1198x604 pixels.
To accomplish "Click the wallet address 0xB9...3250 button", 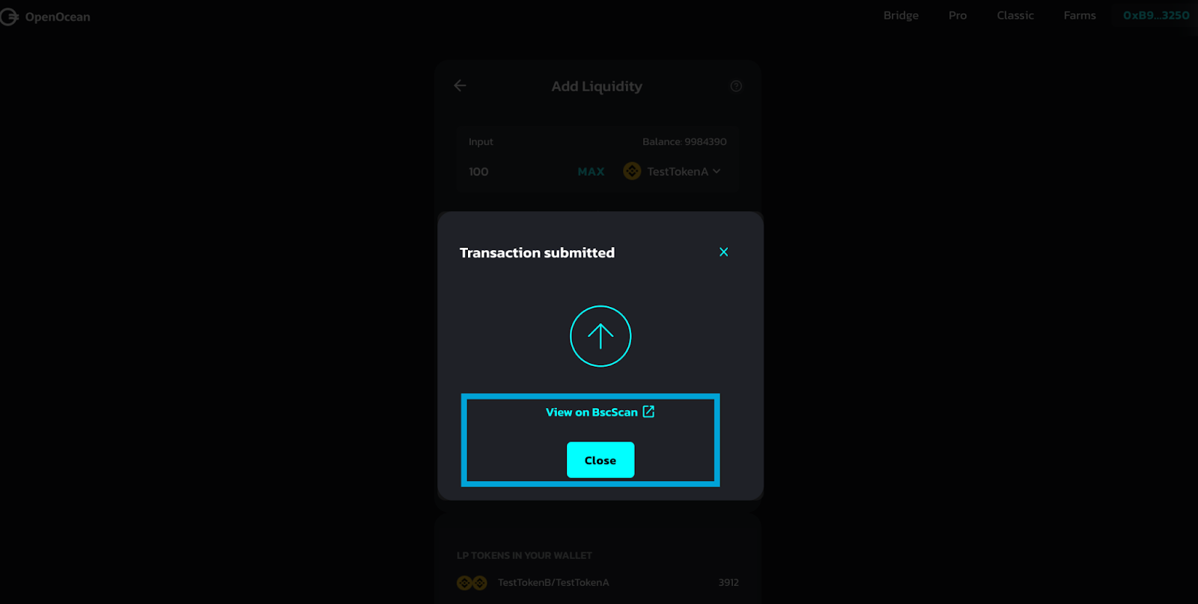I will (x=1156, y=16).
